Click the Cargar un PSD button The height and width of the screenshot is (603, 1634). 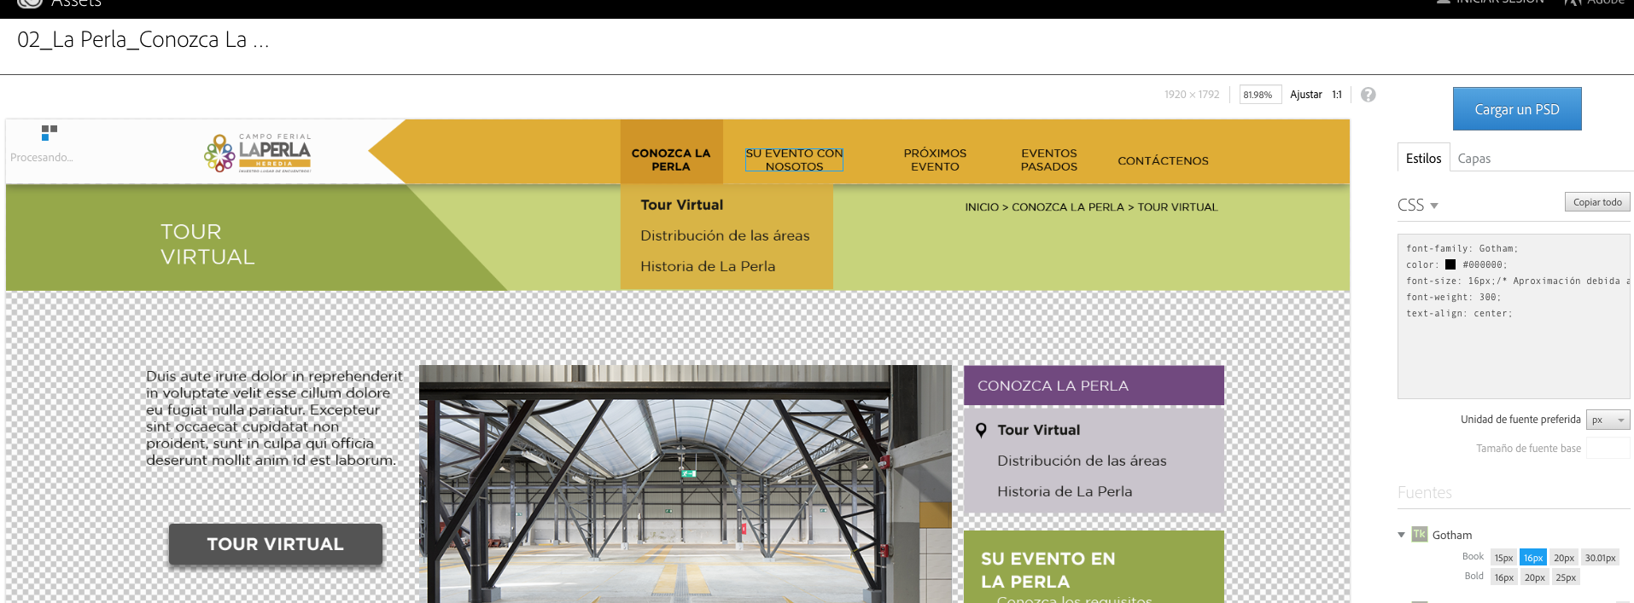[1516, 109]
